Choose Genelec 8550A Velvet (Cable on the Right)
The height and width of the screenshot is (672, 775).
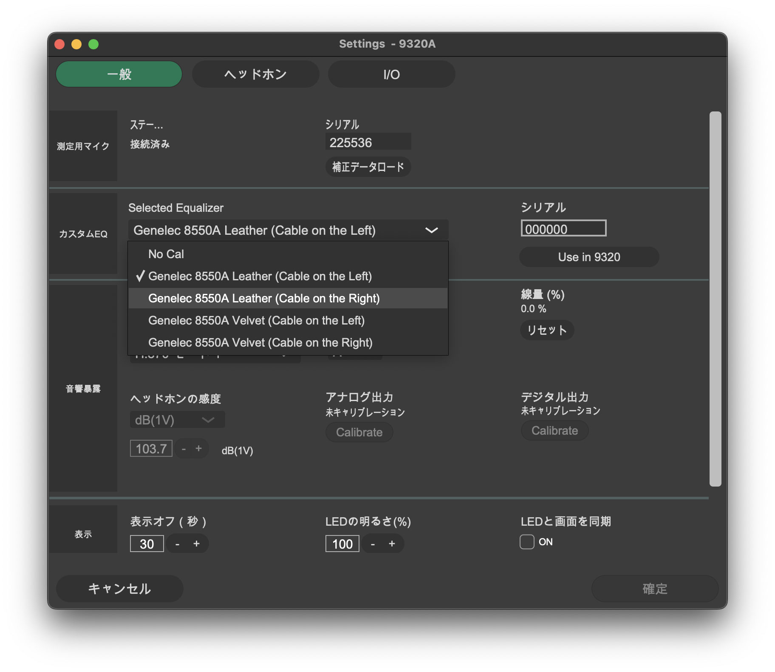click(x=288, y=342)
